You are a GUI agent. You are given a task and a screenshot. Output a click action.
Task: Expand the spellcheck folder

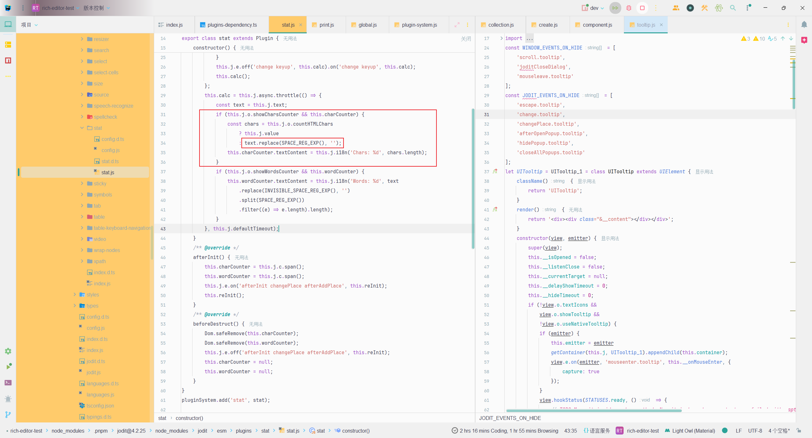pyautogui.click(x=82, y=117)
